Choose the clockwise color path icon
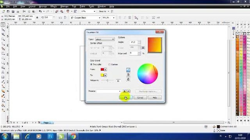 click(x=128, y=79)
